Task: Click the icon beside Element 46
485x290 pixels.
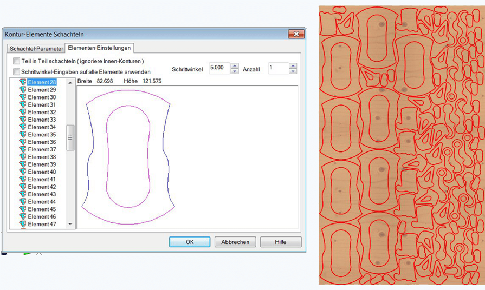Action: (x=23, y=217)
